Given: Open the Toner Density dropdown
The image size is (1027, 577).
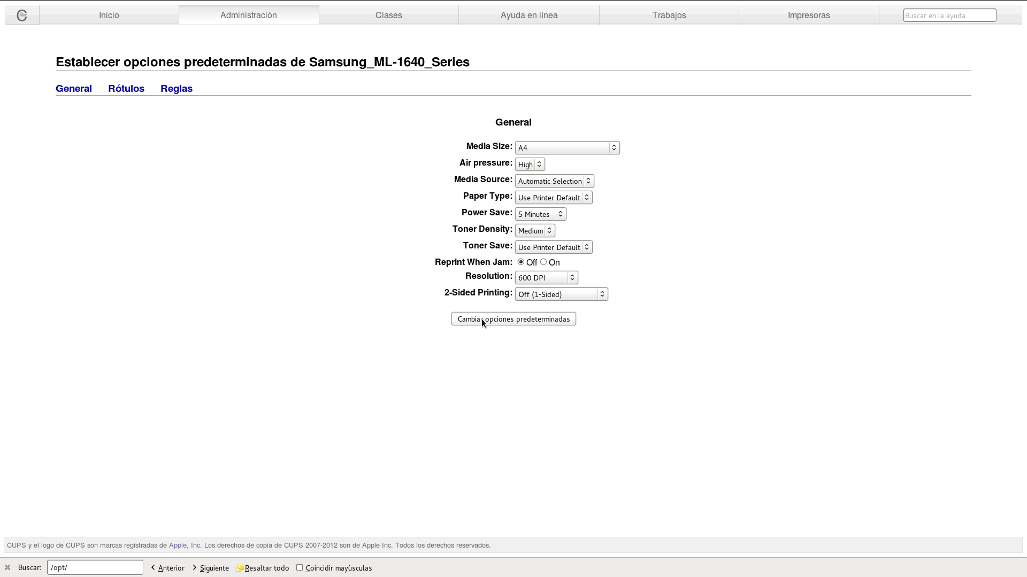Looking at the screenshot, I should [535, 230].
